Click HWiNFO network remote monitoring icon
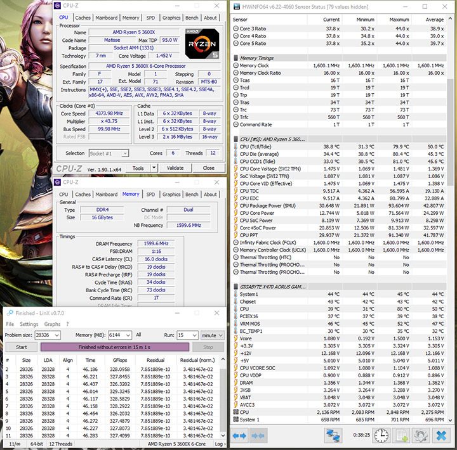 [333, 436]
